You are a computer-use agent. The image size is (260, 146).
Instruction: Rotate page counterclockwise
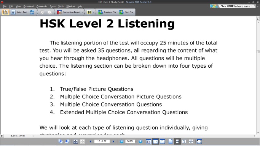(x=67, y=141)
